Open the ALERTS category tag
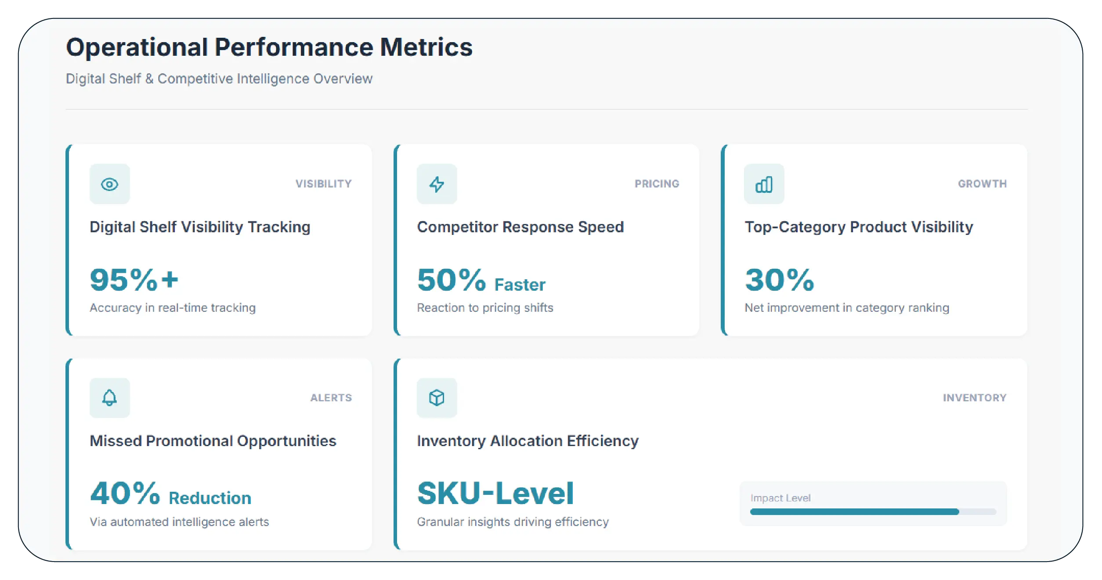Viewport: 1102px width, 580px height. (331, 397)
